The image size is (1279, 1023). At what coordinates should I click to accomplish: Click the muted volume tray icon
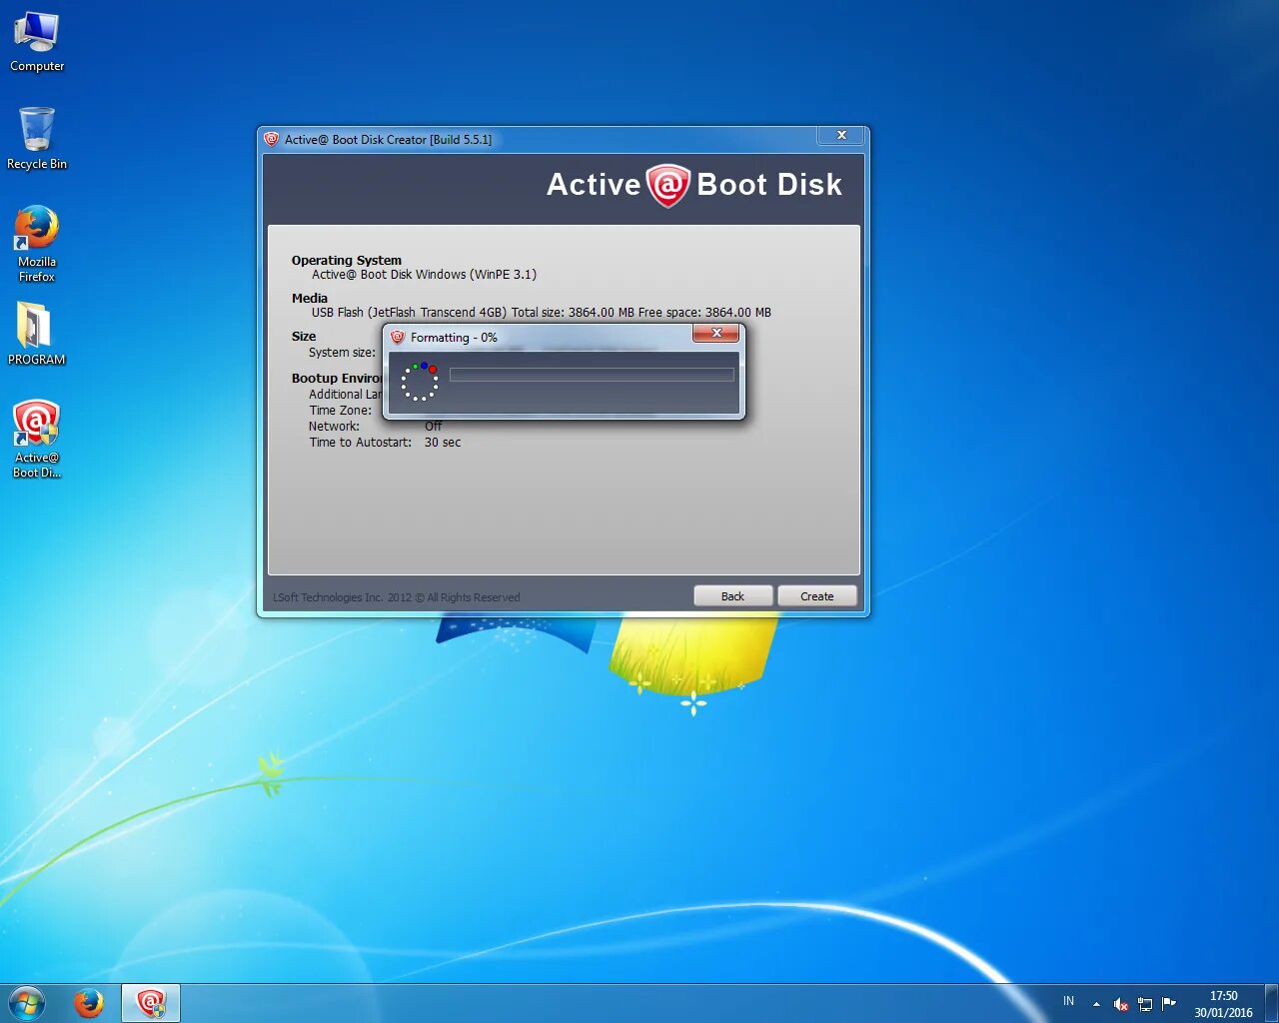click(x=1121, y=1003)
